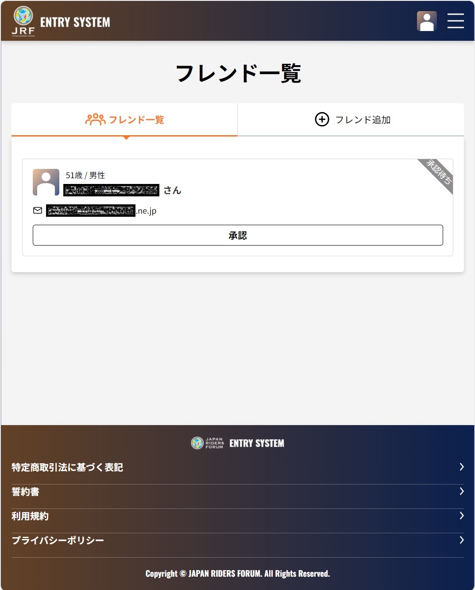Viewport: 475px width, 590px height.
Task: Expand chevron beside 特定商取引法に基づく表記
Action: [x=462, y=467]
